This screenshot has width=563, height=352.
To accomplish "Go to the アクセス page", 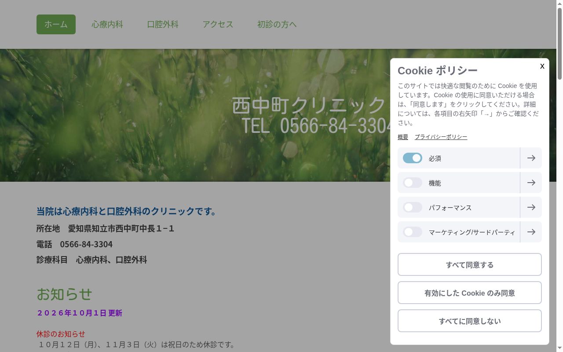I will tap(218, 24).
